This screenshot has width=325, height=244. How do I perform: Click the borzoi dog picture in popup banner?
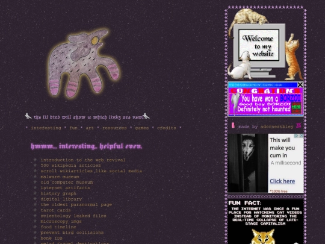tap(235, 104)
